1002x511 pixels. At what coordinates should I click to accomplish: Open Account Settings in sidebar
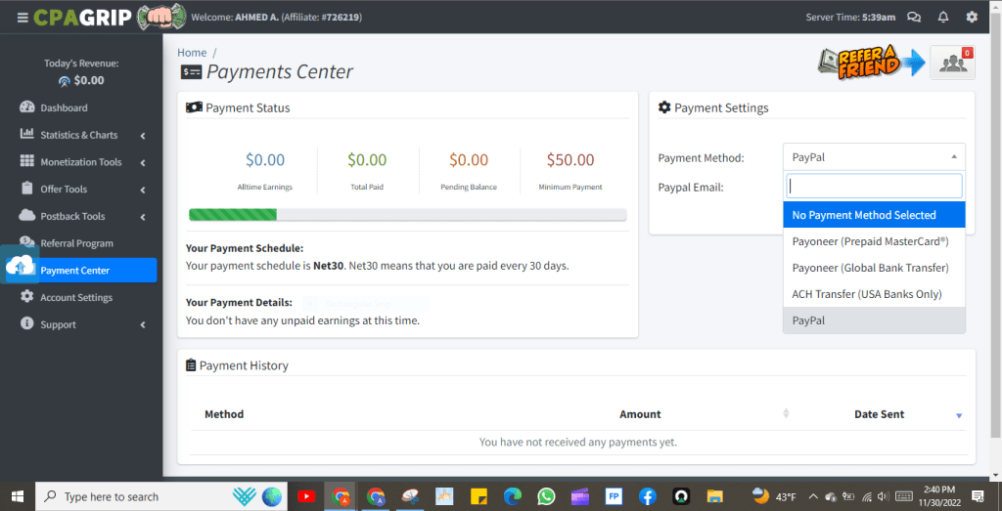point(75,297)
